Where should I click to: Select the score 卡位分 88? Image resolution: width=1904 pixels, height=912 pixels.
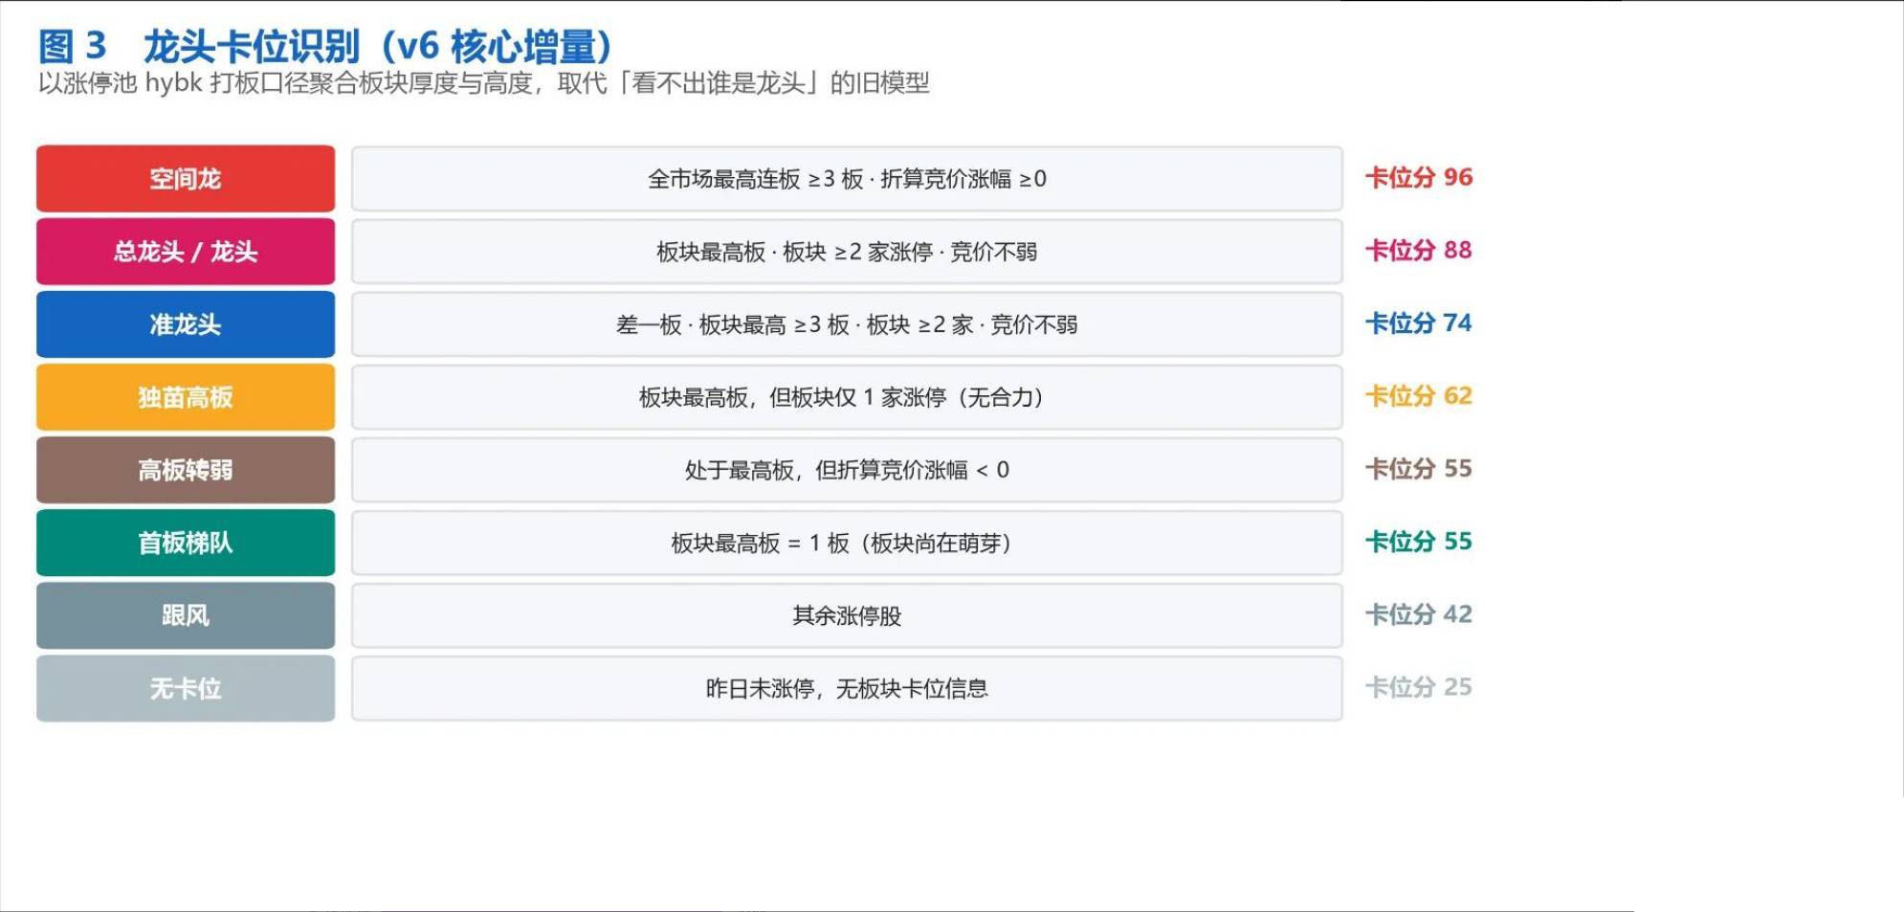click(1419, 250)
